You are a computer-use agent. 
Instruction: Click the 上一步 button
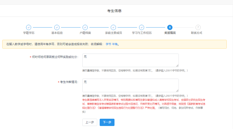tap(90, 122)
